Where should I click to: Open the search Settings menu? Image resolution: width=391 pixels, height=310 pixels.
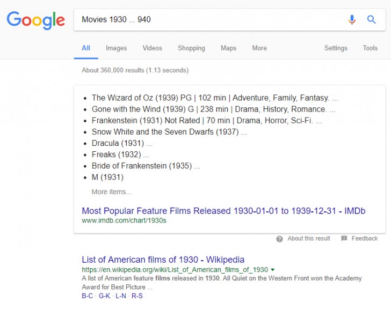(336, 48)
